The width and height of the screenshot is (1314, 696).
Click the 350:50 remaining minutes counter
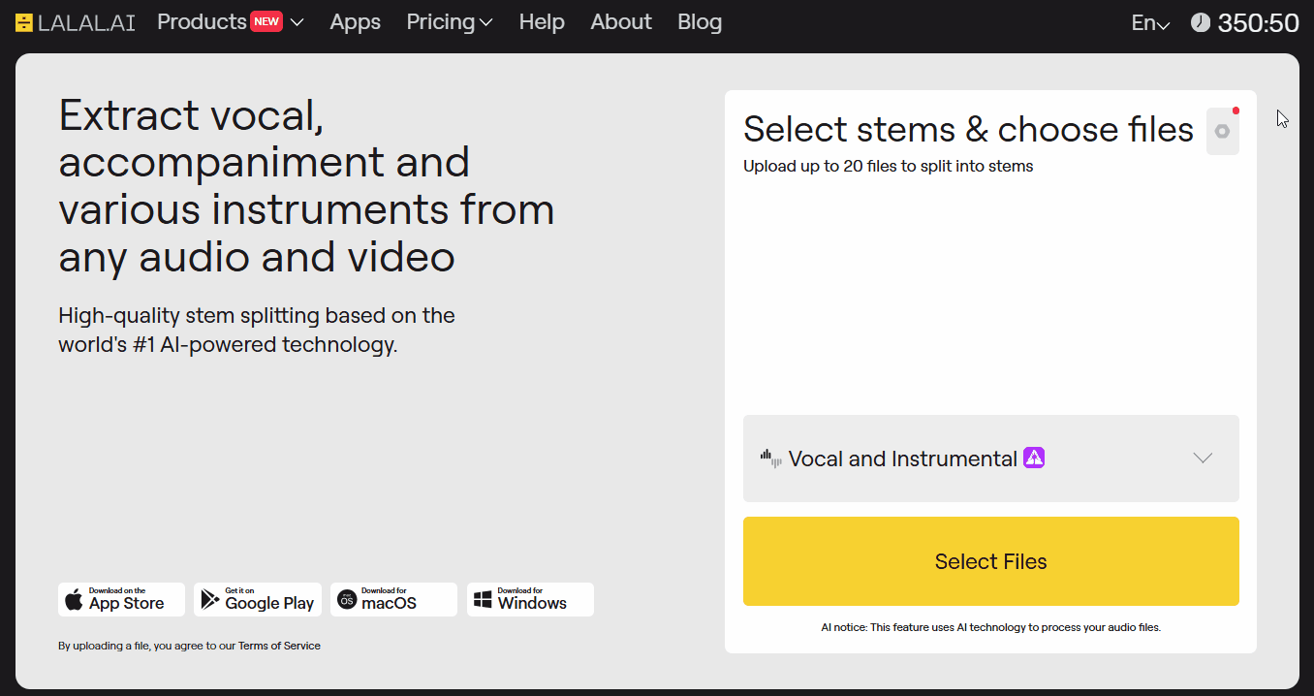pyautogui.click(x=1258, y=23)
